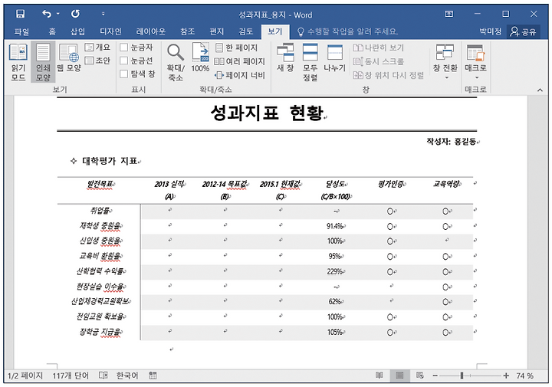Click the 취업률 row label

[100, 211]
